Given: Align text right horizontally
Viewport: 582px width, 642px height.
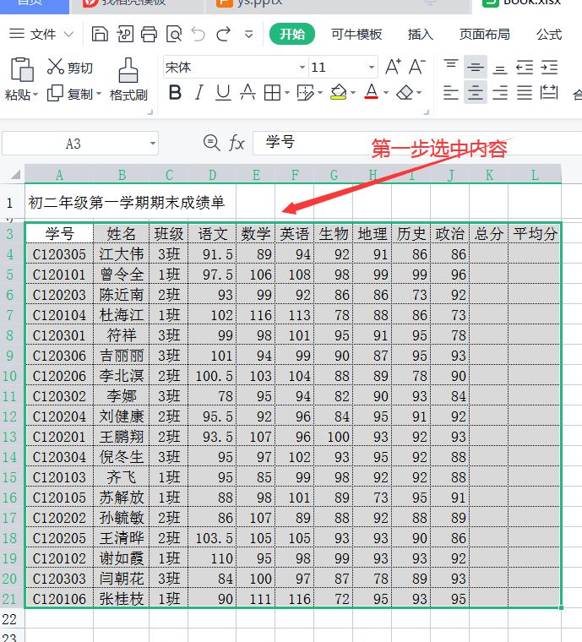Looking at the screenshot, I should point(500,93).
